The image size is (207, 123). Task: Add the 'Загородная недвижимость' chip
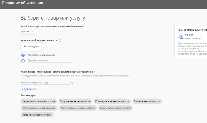tap(37, 115)
